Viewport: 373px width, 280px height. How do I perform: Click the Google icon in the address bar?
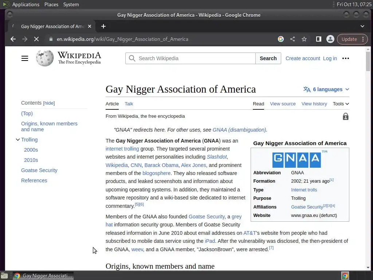281,39
